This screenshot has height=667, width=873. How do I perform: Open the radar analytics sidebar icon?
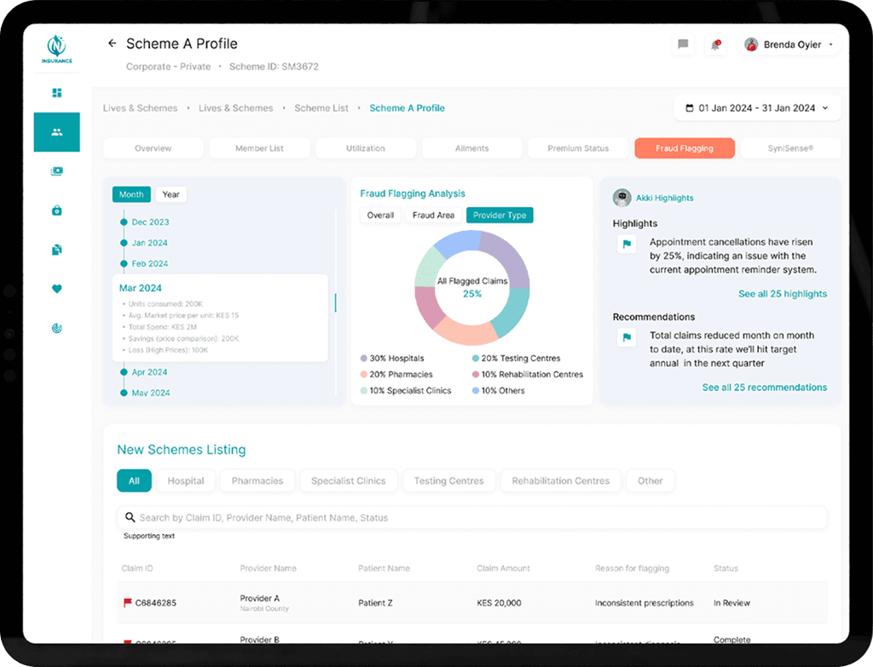click(x=57, y=328)
